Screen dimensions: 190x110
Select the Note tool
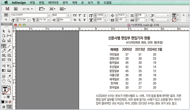(4, 76)
